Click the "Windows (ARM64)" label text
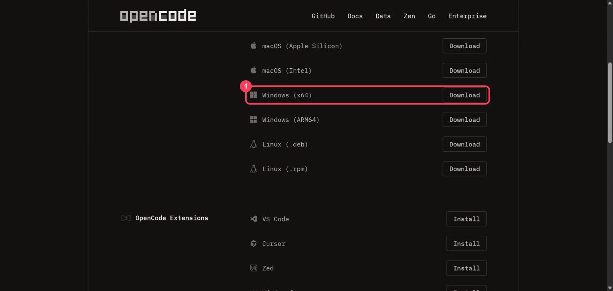 click(x=291, y=120)
